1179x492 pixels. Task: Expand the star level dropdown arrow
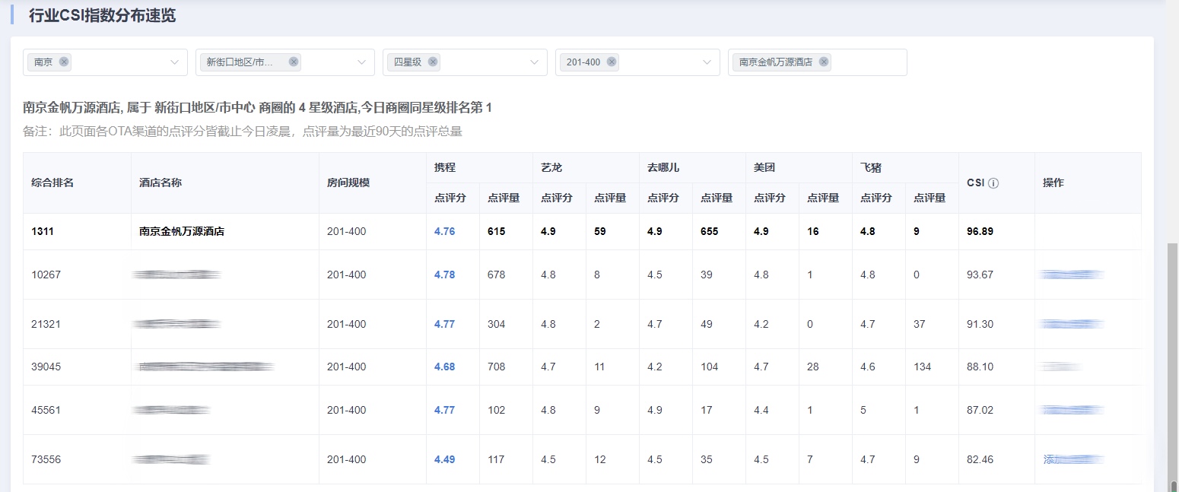tap(535, 62)
